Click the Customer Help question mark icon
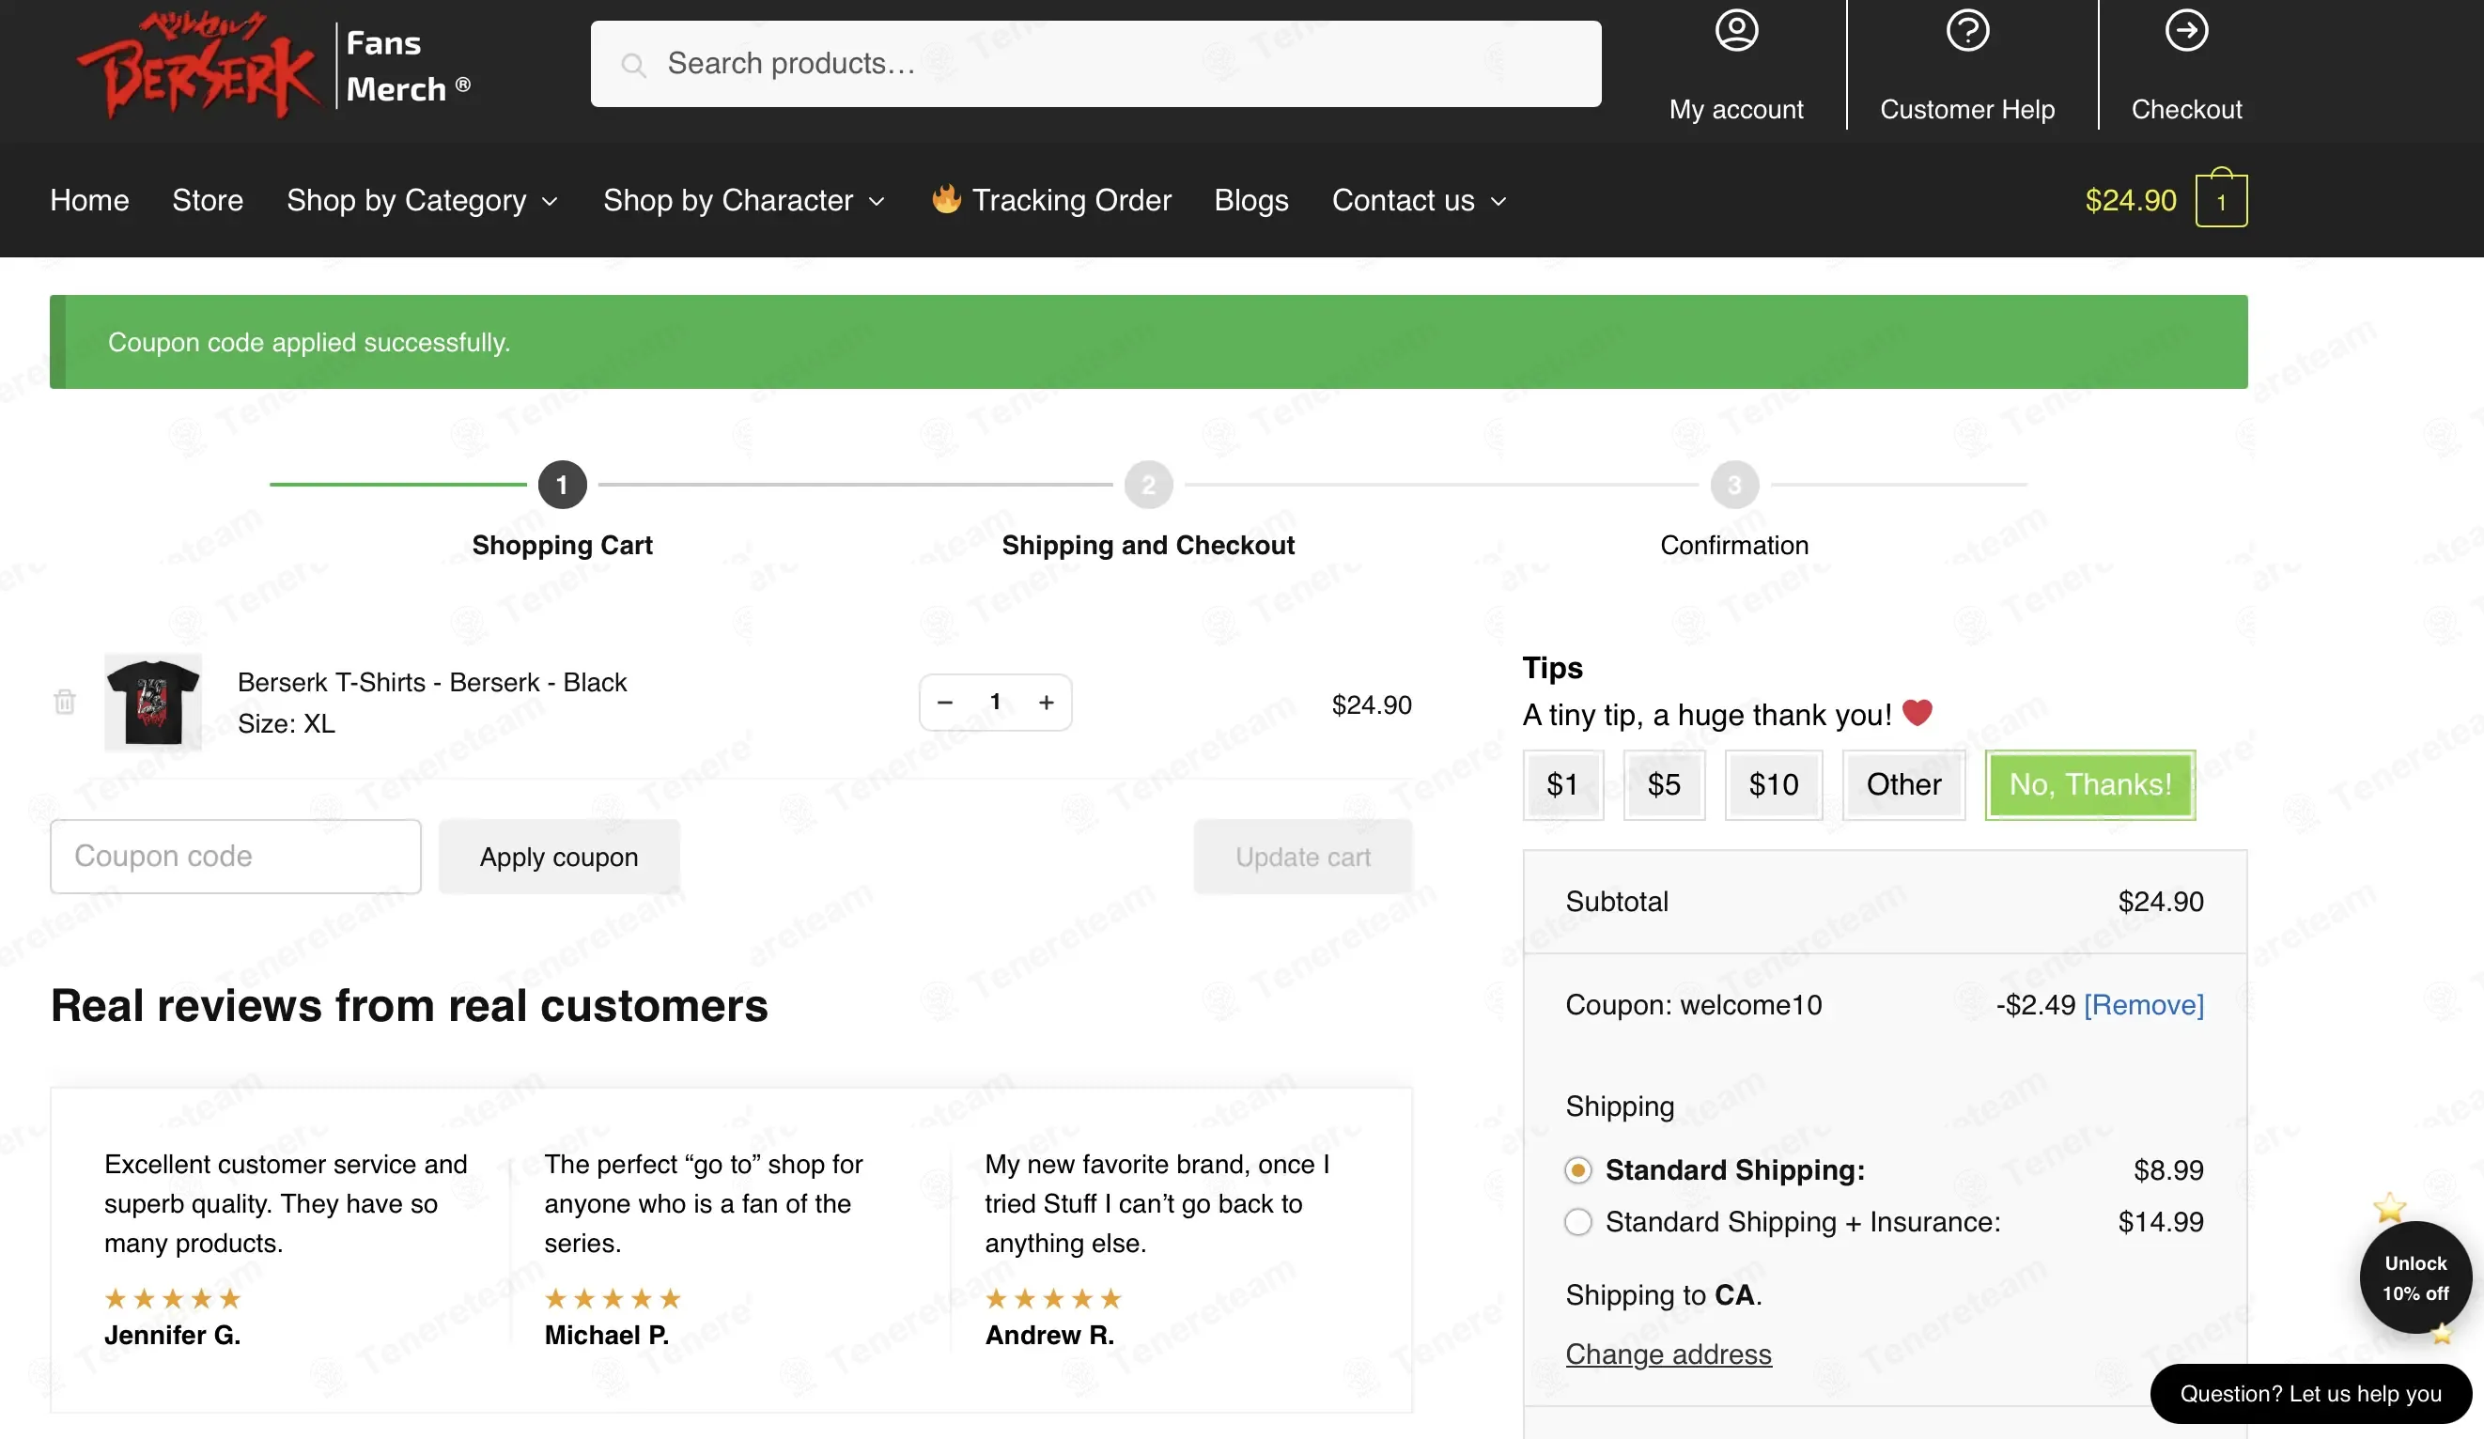Viewport: 2484px width, 1439px height. [1966, 31]
